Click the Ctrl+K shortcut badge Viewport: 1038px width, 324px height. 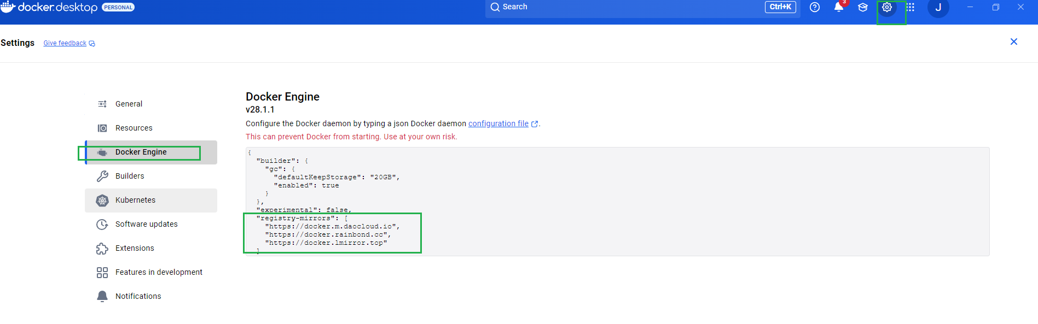click(x=780, y=7)
